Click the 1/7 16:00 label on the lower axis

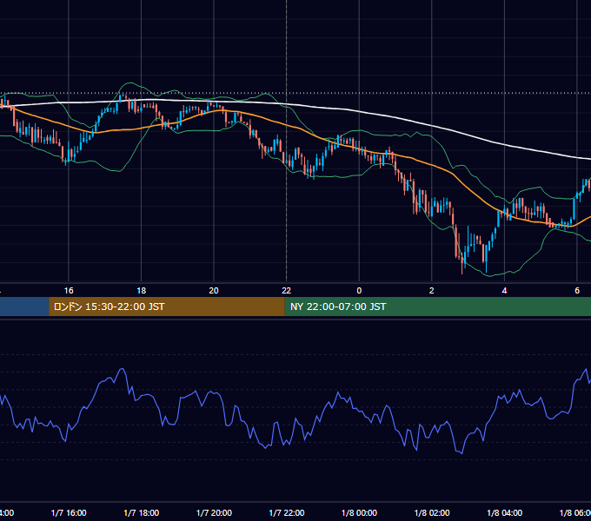(x=69, y=513)
